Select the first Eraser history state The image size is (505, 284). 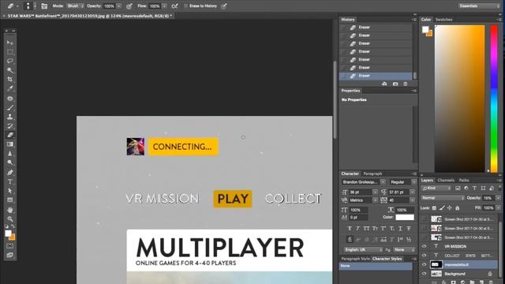376,28
